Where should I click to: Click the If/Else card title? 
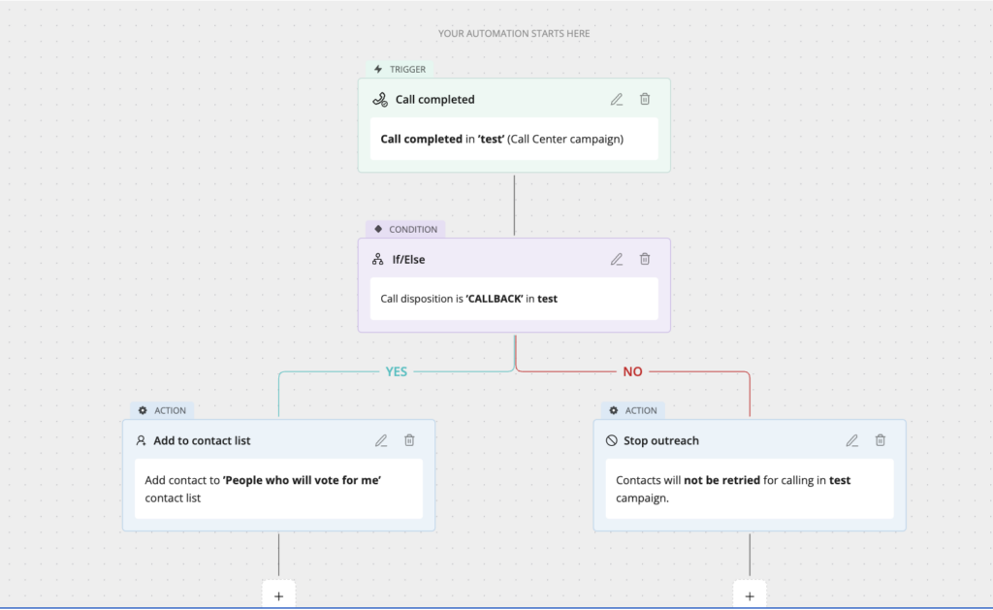(x=408, y=259)
